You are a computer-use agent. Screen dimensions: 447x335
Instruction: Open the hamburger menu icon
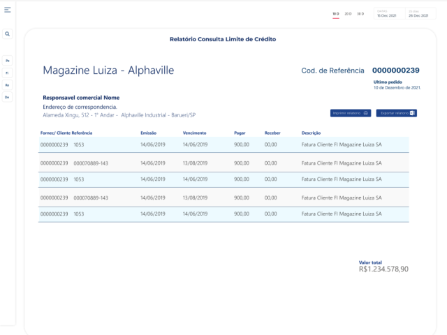point(8,10)
